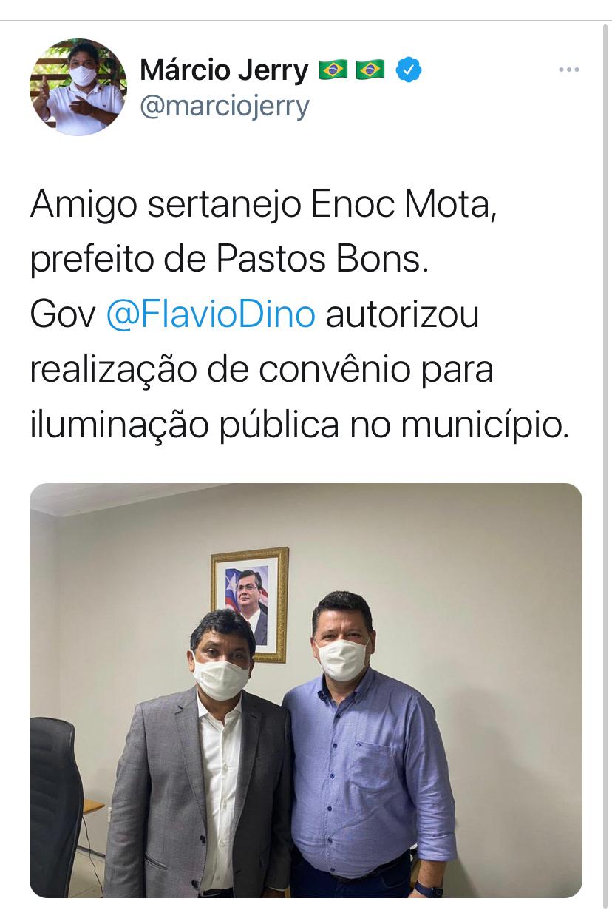Open the @marciojerry handle
This screenshot has width=612, height=910.
pos(225,106)
